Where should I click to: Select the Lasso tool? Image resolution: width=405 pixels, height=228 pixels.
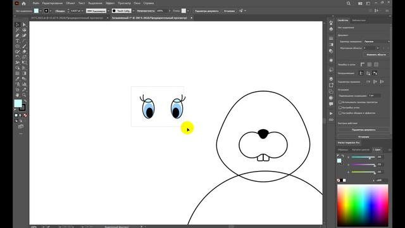pos(24,30)
